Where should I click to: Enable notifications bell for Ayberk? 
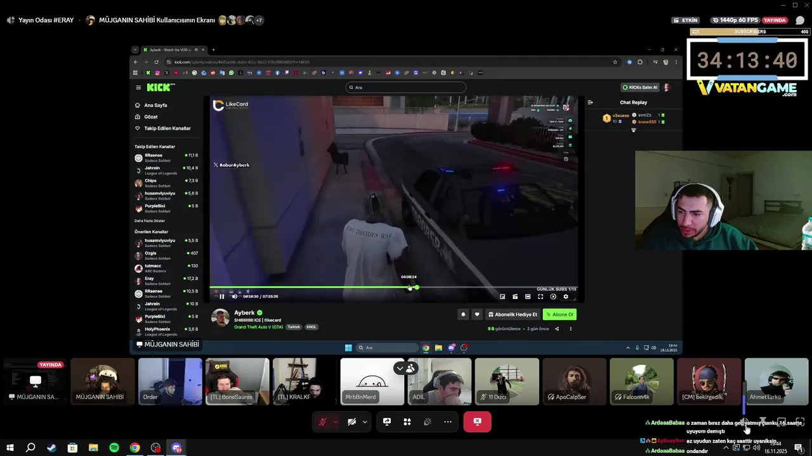(x=463, y=314)
